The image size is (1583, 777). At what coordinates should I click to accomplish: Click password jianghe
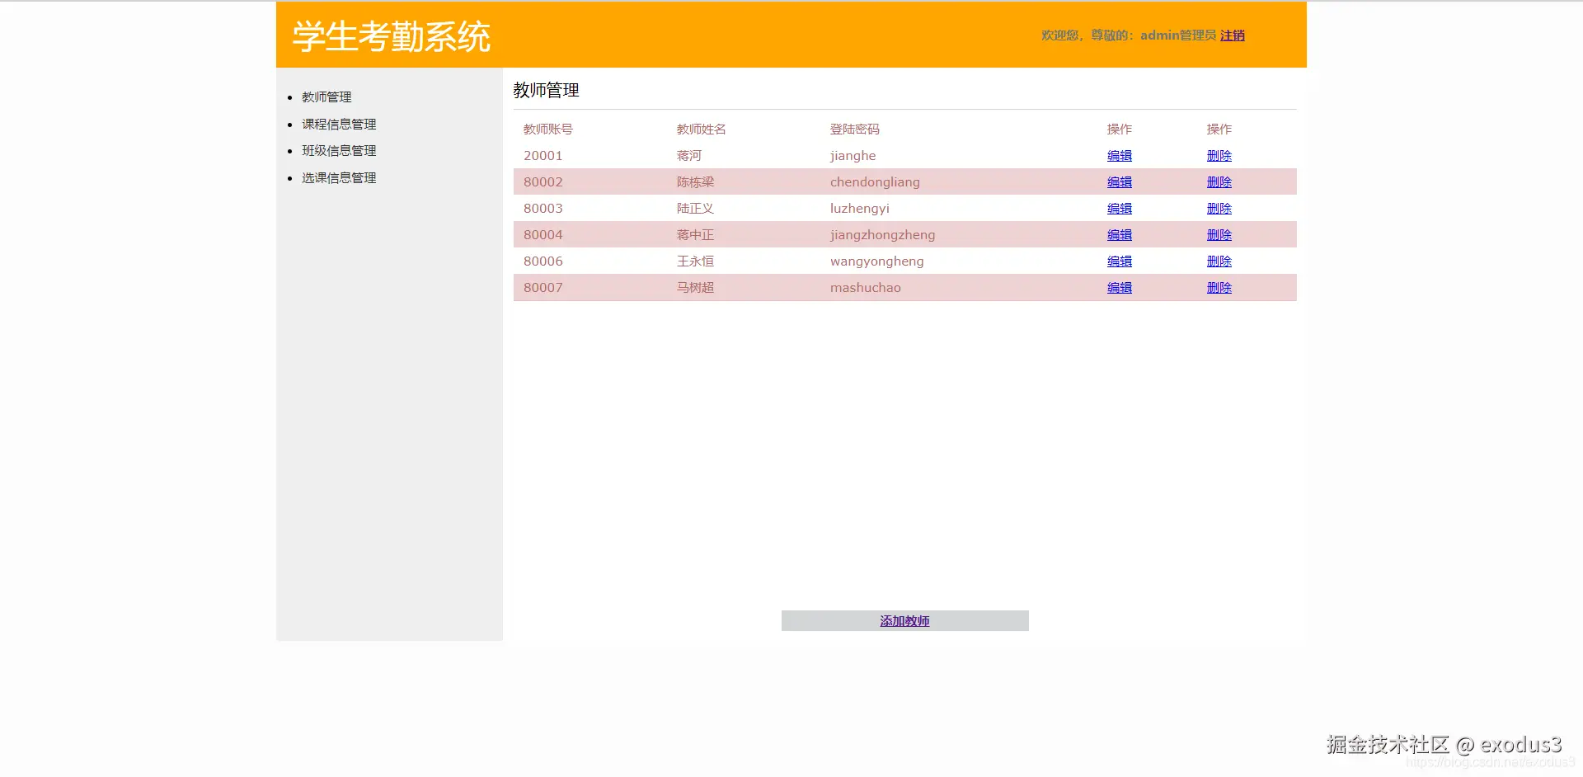(x=853, y=156)
